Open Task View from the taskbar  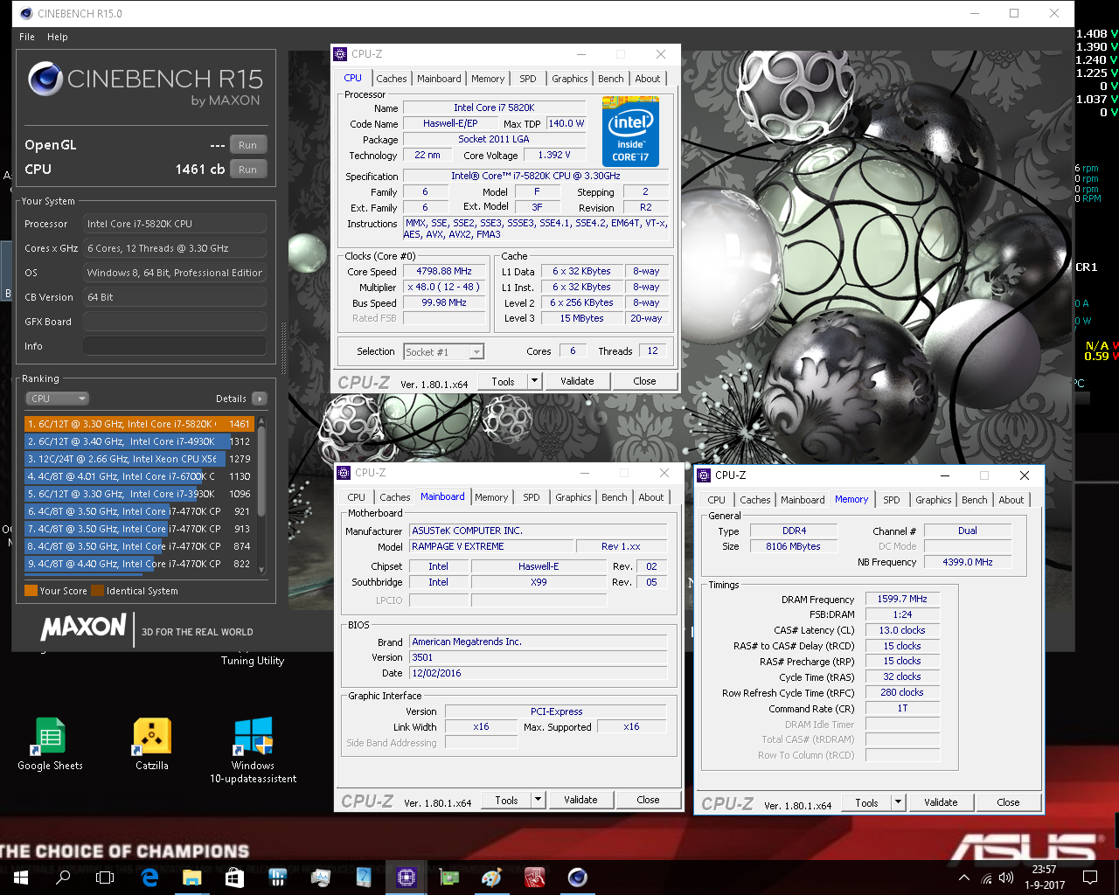(105, 878)
